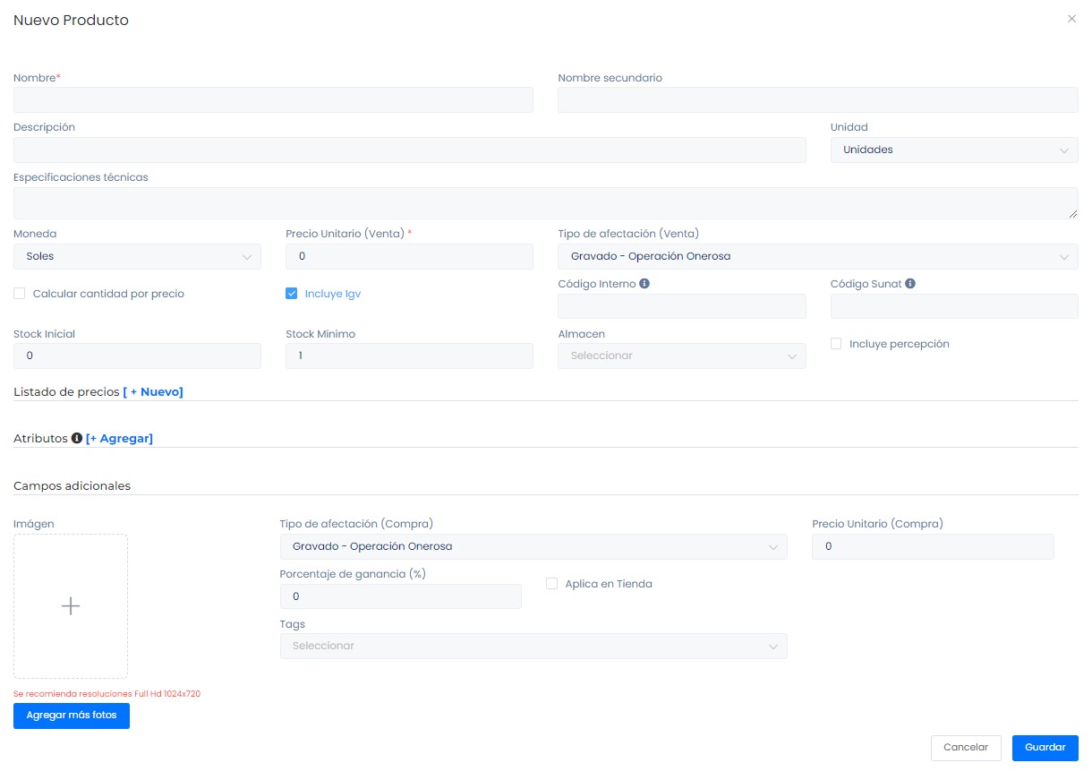
Task: Open the Unidad dropdown
Action: (954, 150)
